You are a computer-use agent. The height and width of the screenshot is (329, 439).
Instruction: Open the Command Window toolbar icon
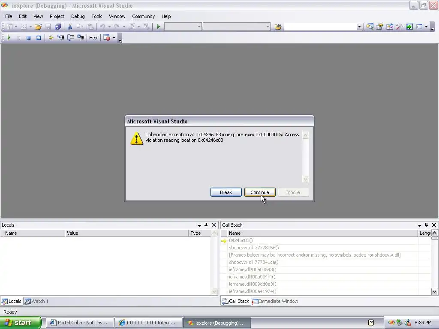(419, 27)
